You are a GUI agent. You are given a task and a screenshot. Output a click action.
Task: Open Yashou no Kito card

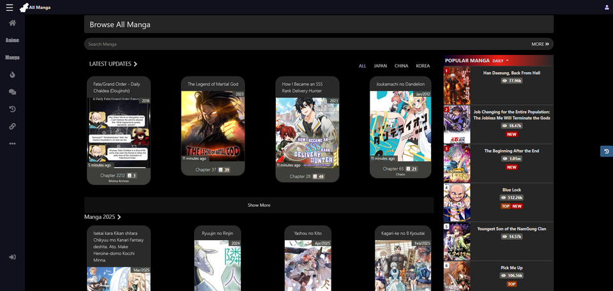point(308,258)
